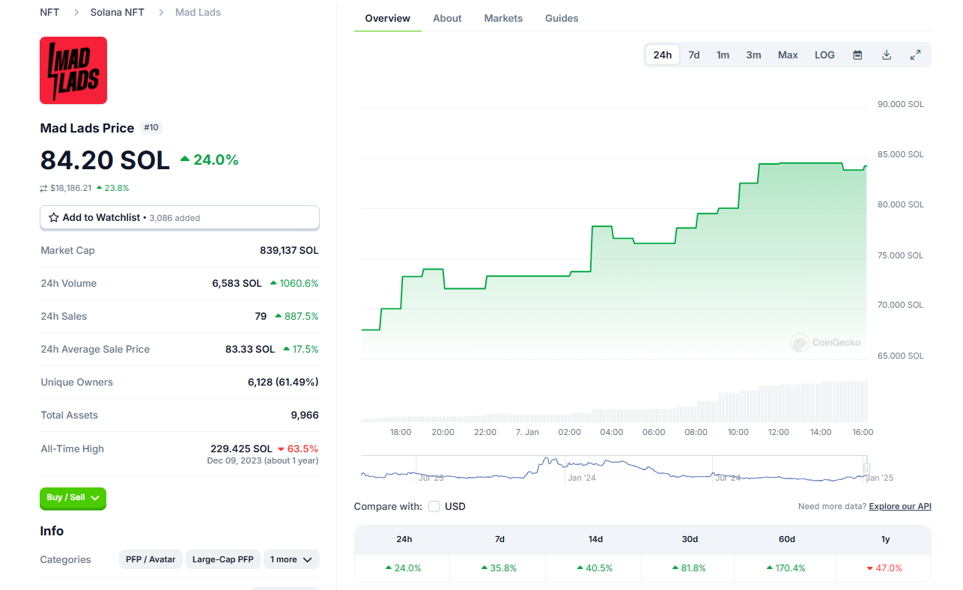Click the 1y 47.0% performance cell
Image resolution: width=963 pixels, height=590 pixels.
pos(884,568)
